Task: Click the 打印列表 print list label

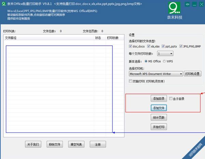Action: coord(9,31)
